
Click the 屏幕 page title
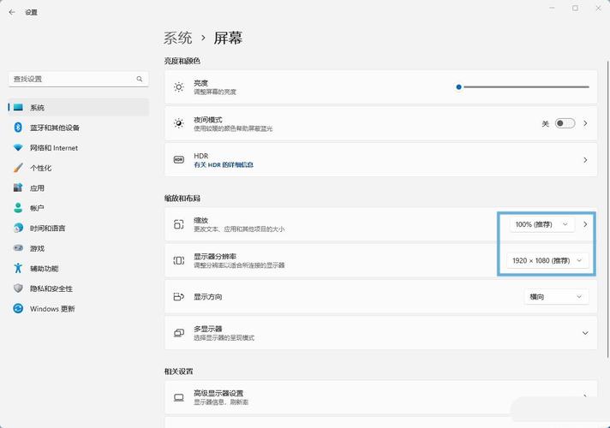click(228, 38)
